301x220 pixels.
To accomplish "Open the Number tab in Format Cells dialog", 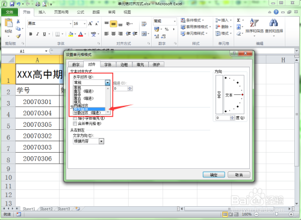I will pos(76,64).
